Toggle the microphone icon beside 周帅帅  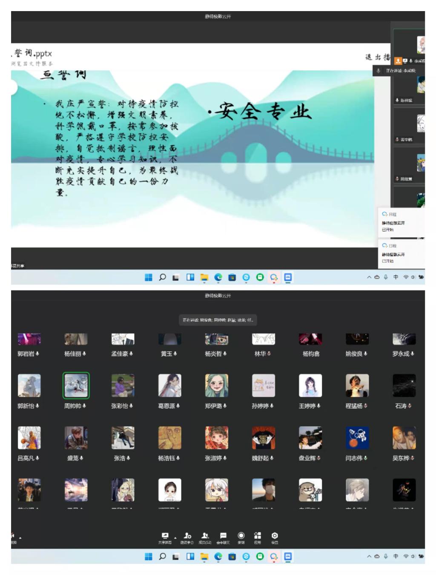pos(84,406)
